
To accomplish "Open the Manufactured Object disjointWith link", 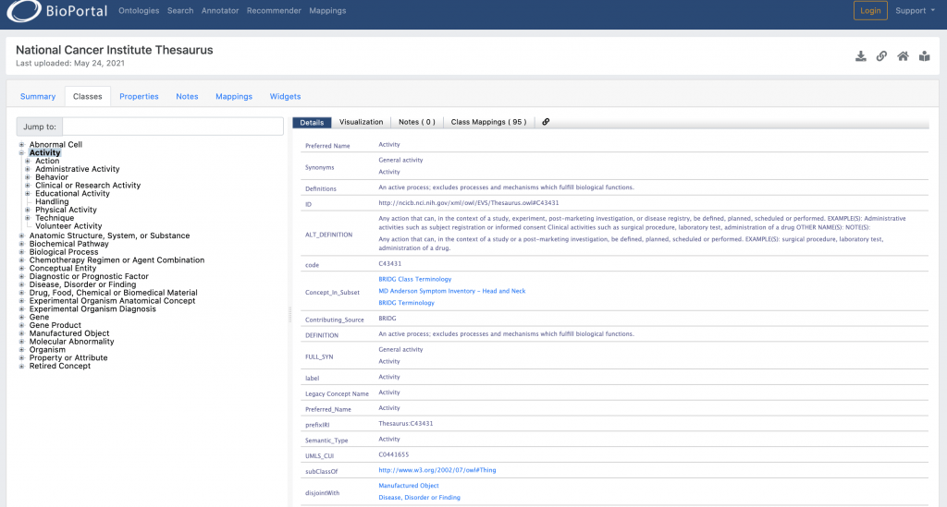I will (x=409, y=485).
